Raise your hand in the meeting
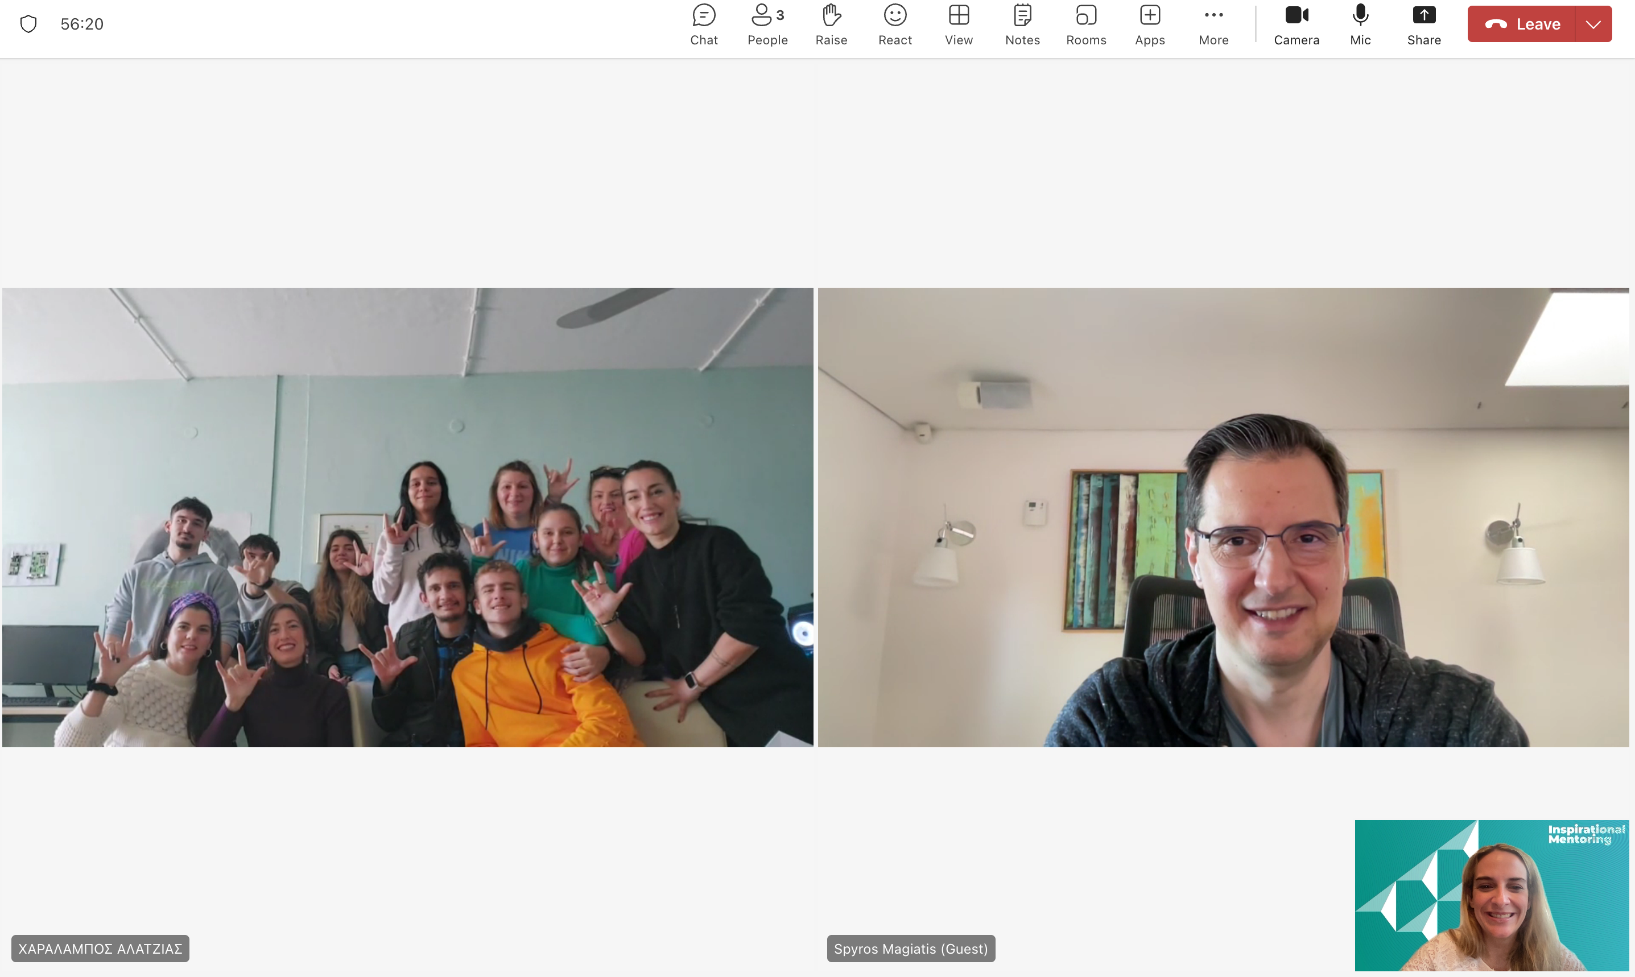This screenshot has height=977, width=1635. tap(831, 24)
